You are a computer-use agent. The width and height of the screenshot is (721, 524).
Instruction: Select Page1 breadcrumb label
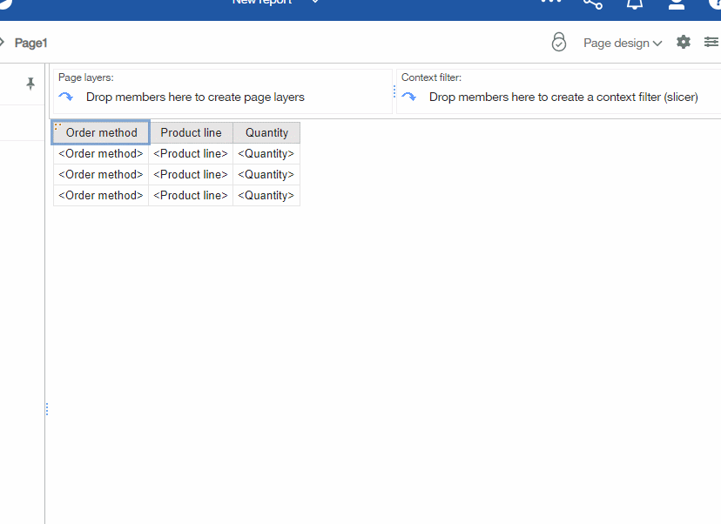[x=30, y=44]
